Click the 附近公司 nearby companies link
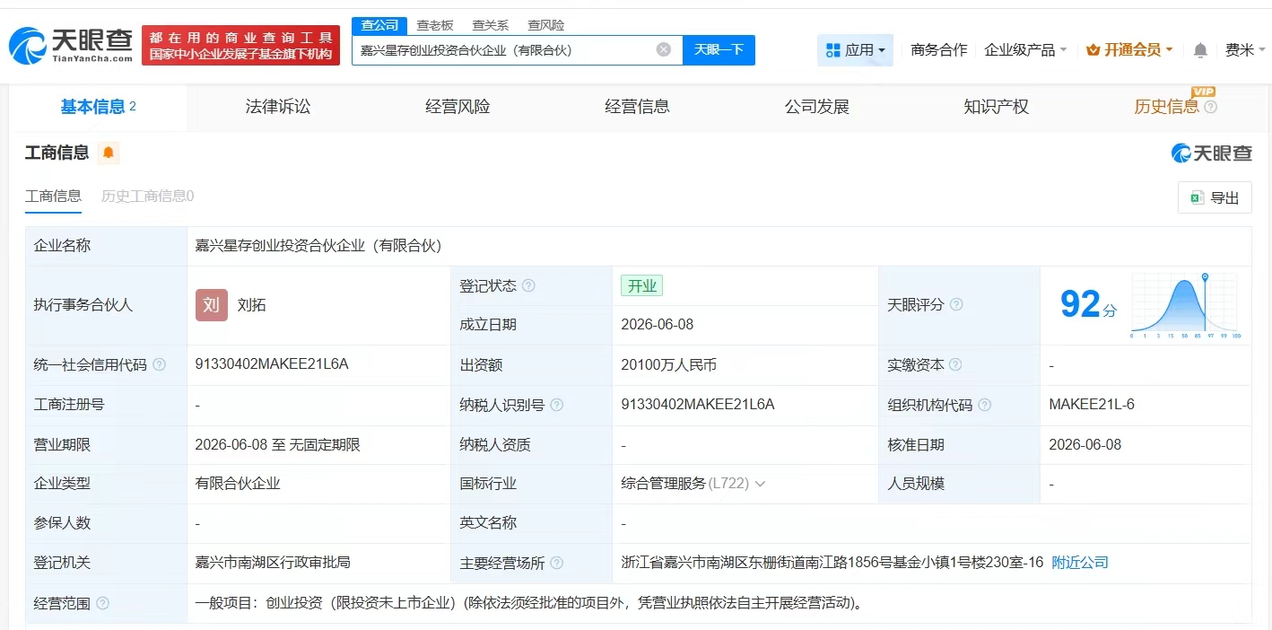Viewport: 1272px width, 630px height. pos(1080,563)
